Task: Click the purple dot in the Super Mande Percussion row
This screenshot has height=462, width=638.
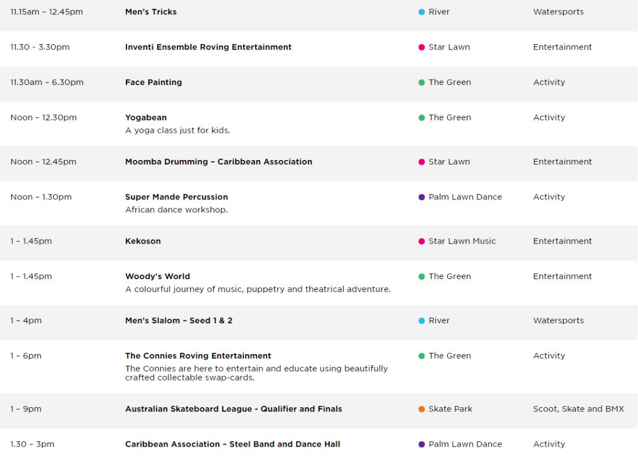Action: click(x=422, y=197)
